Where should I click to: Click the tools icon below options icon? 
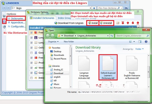pyautogui.click(x=4, y=27)
